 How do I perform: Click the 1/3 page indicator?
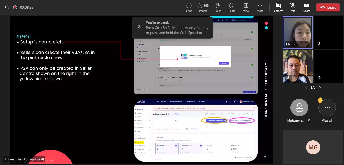[x=313, y=88]
